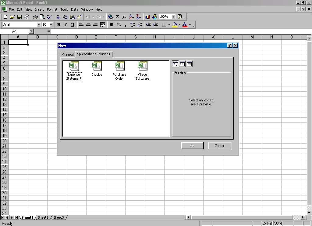Select the Spreadsheet Solutions tab

coord(94,54)
